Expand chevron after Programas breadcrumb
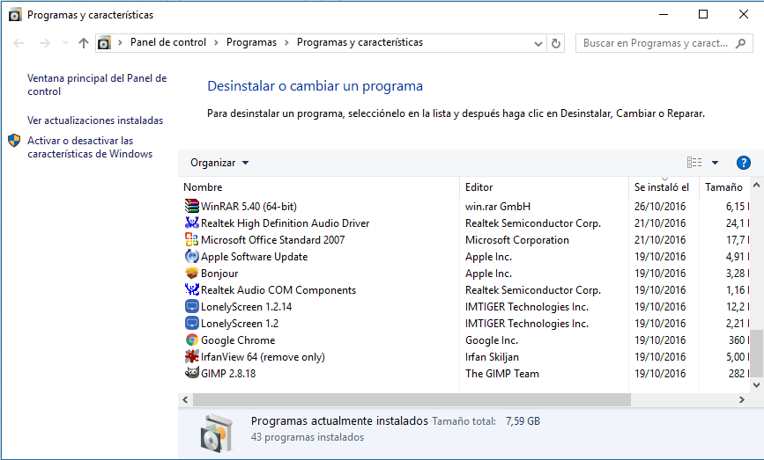Screen dimensions: 764x460 pyautogui.click(x=286, y=43)
